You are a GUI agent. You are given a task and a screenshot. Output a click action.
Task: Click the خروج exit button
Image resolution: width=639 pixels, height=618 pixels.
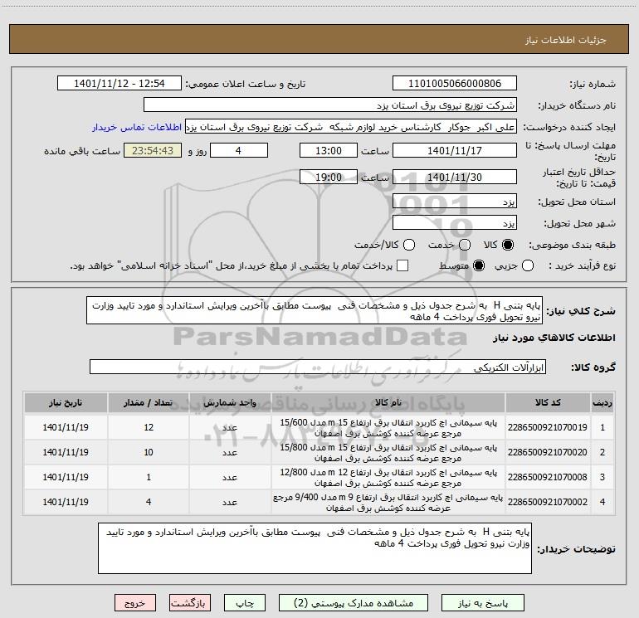(135, 603)
